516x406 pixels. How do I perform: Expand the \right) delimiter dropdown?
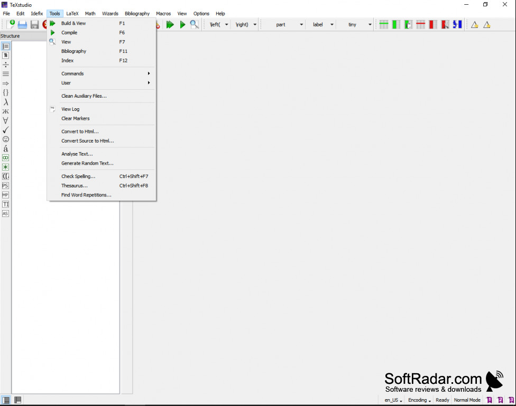point(255,25)
